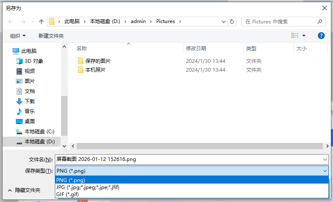The height and width of the screenshot is (202, 333).
Task: Click Pictures in the breadcrumb path
Action: coord(165,21)
